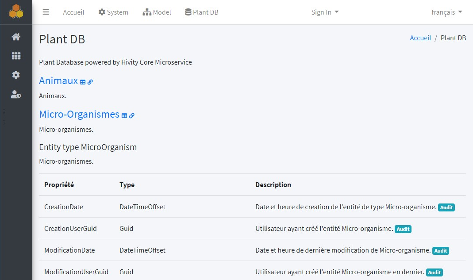
Task: Open the System menu item
Action: point(113,12)
